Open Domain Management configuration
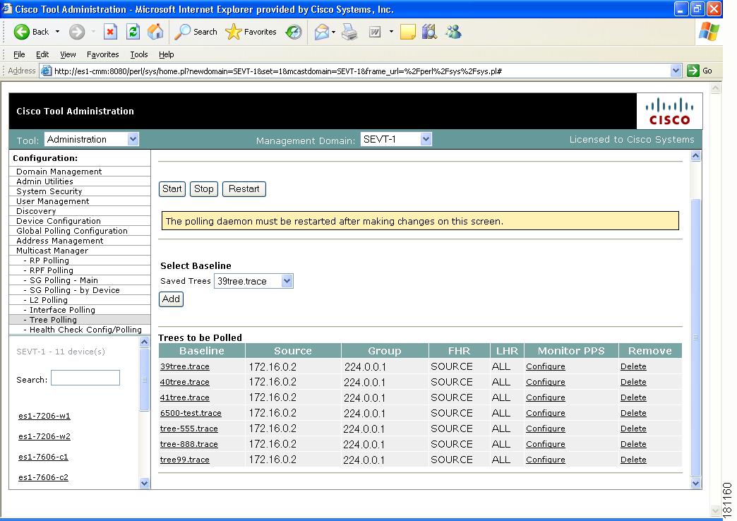 coord(59,172)
